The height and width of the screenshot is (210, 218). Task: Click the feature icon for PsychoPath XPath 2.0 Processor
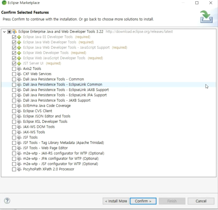pyautogui.click(x=19, y=169)
